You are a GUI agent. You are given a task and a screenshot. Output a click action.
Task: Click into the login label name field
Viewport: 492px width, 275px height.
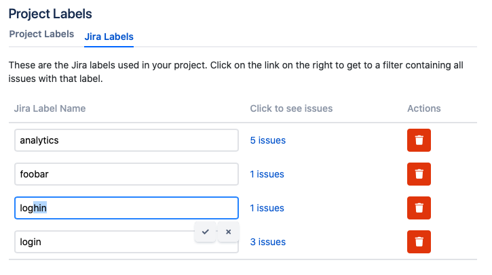102,242
